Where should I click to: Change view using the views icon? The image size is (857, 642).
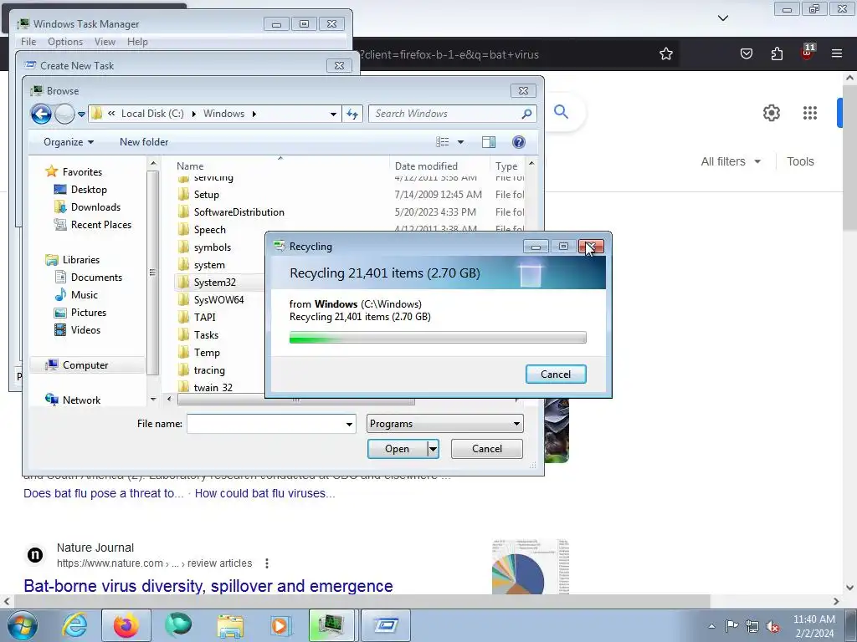[442, 142]
